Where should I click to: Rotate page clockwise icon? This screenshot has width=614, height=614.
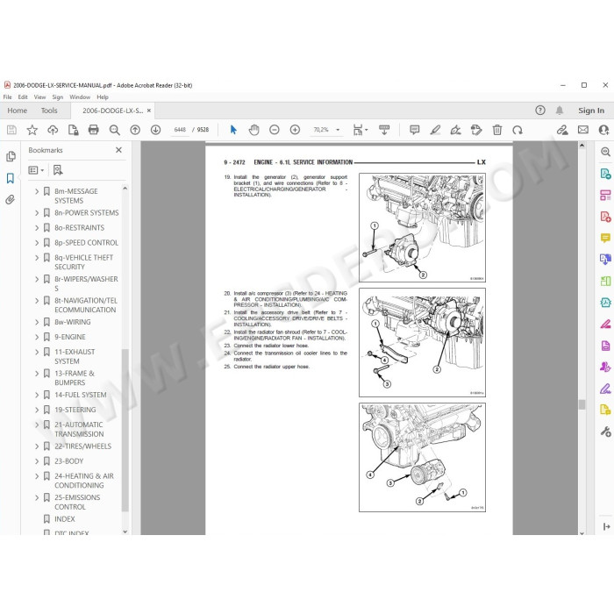point(518,130)
